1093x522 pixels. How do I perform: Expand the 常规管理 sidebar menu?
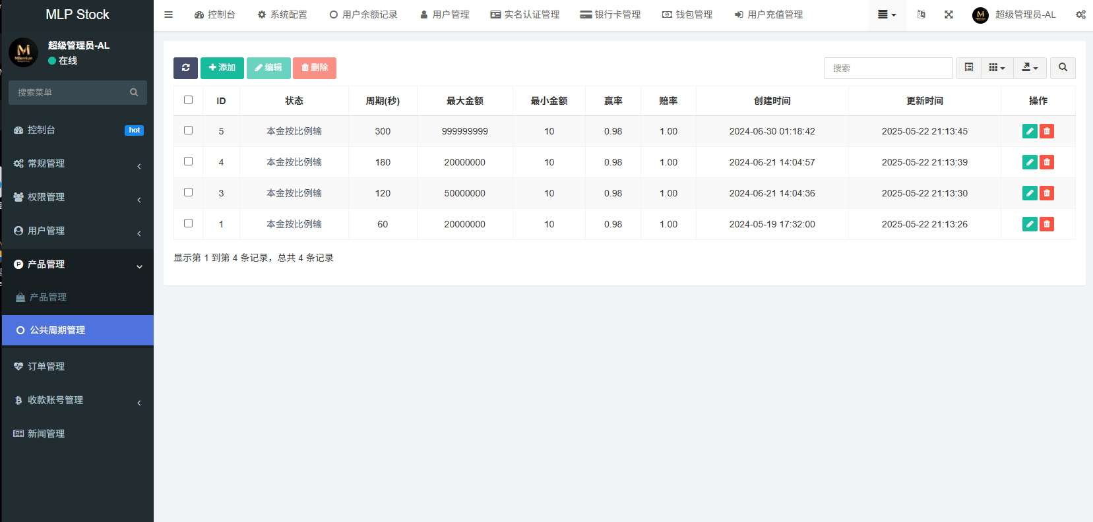point(77,163)
